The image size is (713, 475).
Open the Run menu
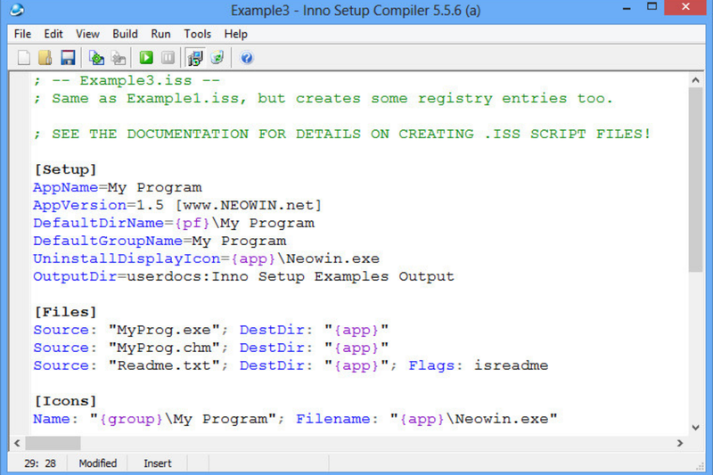(x=160, y=34)
